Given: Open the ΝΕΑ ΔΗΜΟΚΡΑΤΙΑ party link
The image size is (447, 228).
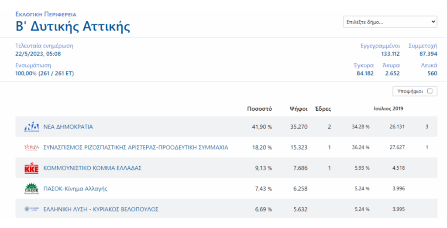Looking at the screenshot, I should [x=68, y=127].
